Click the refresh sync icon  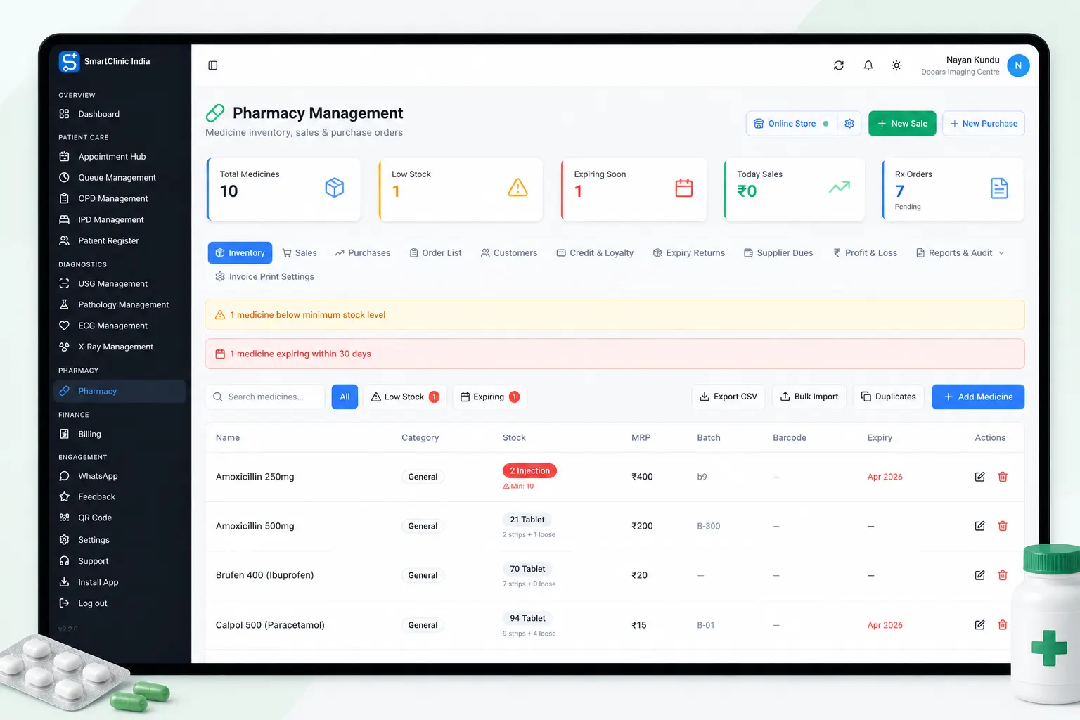click(839, 65)
